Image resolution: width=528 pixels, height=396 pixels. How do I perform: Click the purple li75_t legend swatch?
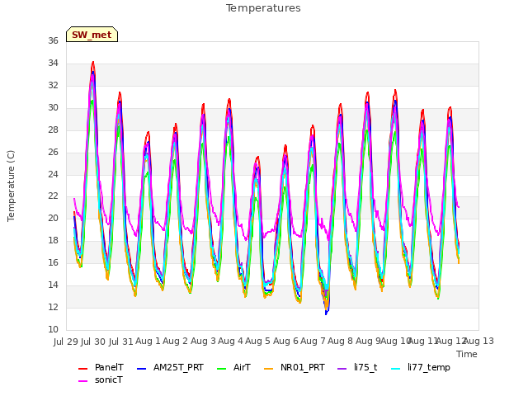[342, 369]
